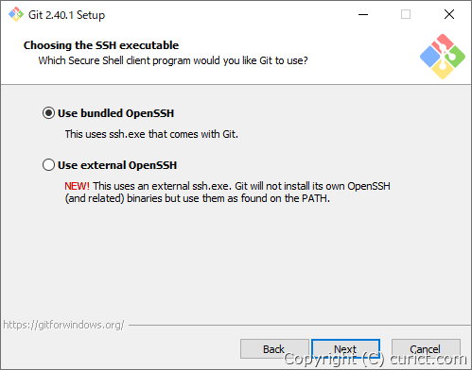Click the "Use external OpenSSH" label text
Viewport: 472px width, 370px height.
(117, 165)
